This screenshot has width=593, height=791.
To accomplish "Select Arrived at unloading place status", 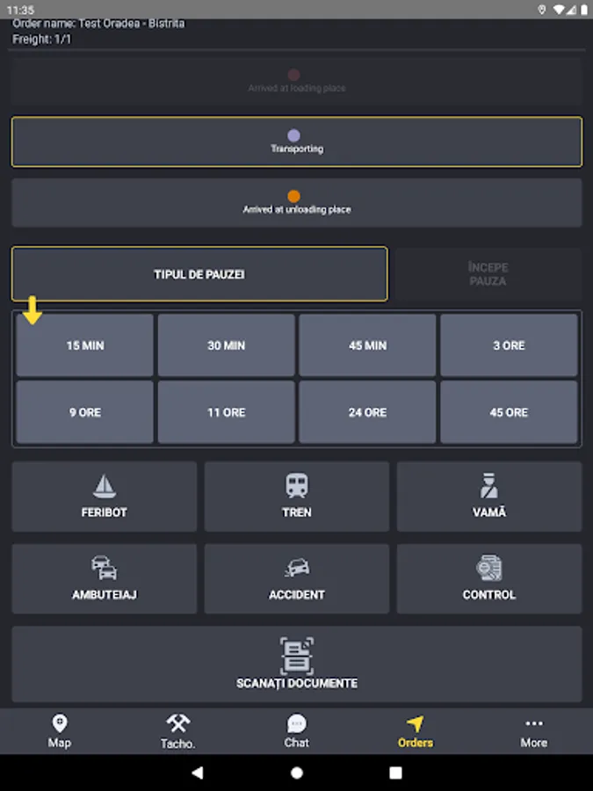I will coord(297,202).
